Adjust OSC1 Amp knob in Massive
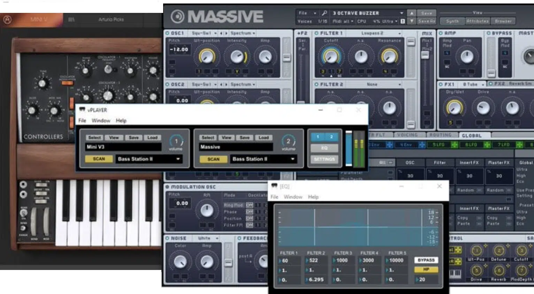Screen dimensions: 534x294 [x=266, y=56]
